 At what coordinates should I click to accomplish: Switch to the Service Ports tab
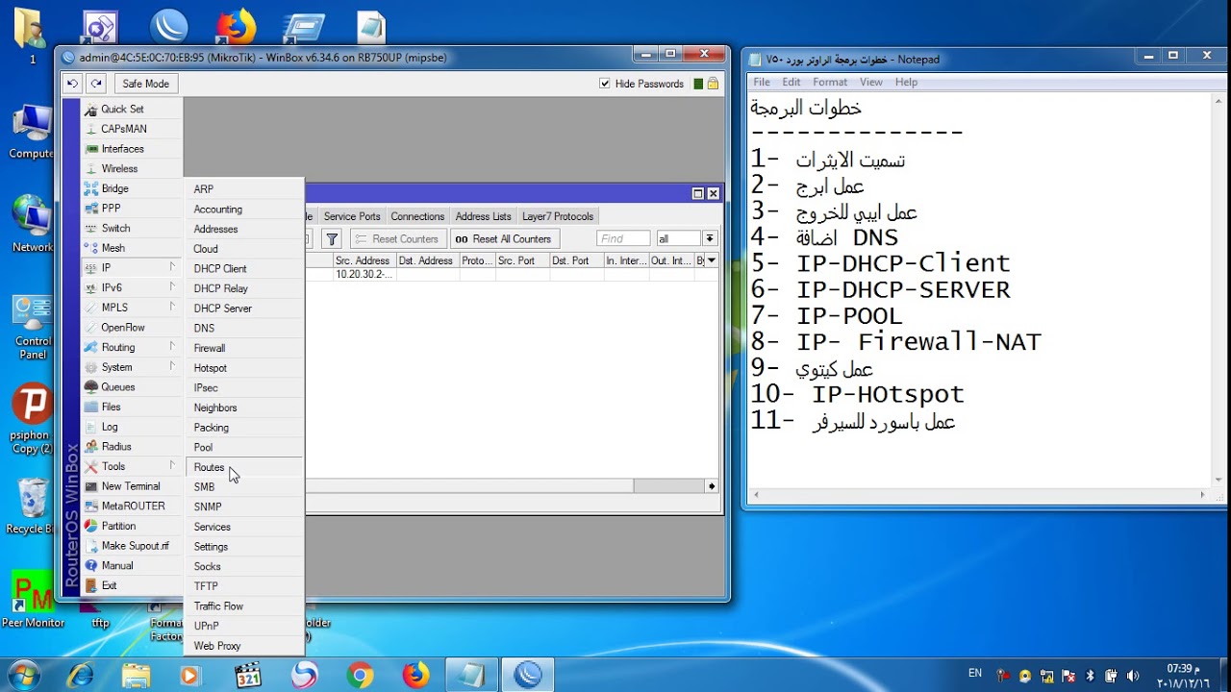pos(352,216)
